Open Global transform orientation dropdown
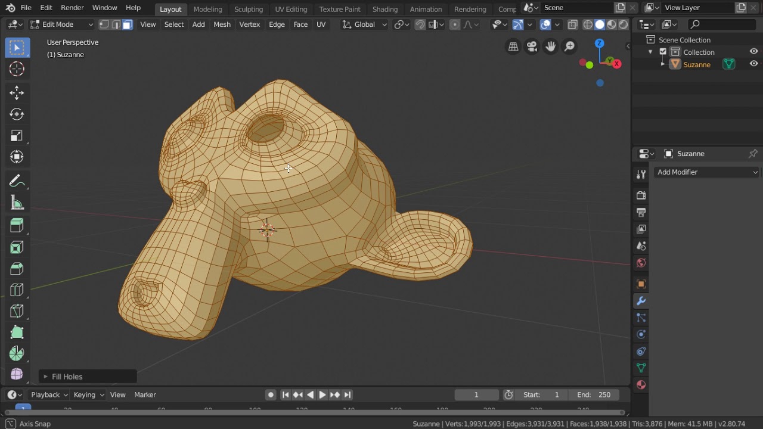 (364, 24)
